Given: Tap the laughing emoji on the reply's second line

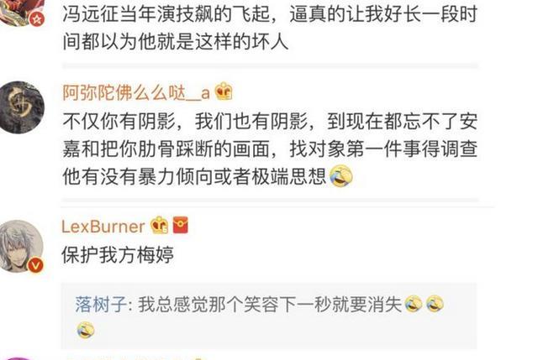Looking at the screenshot, I should tap(86, 330).
